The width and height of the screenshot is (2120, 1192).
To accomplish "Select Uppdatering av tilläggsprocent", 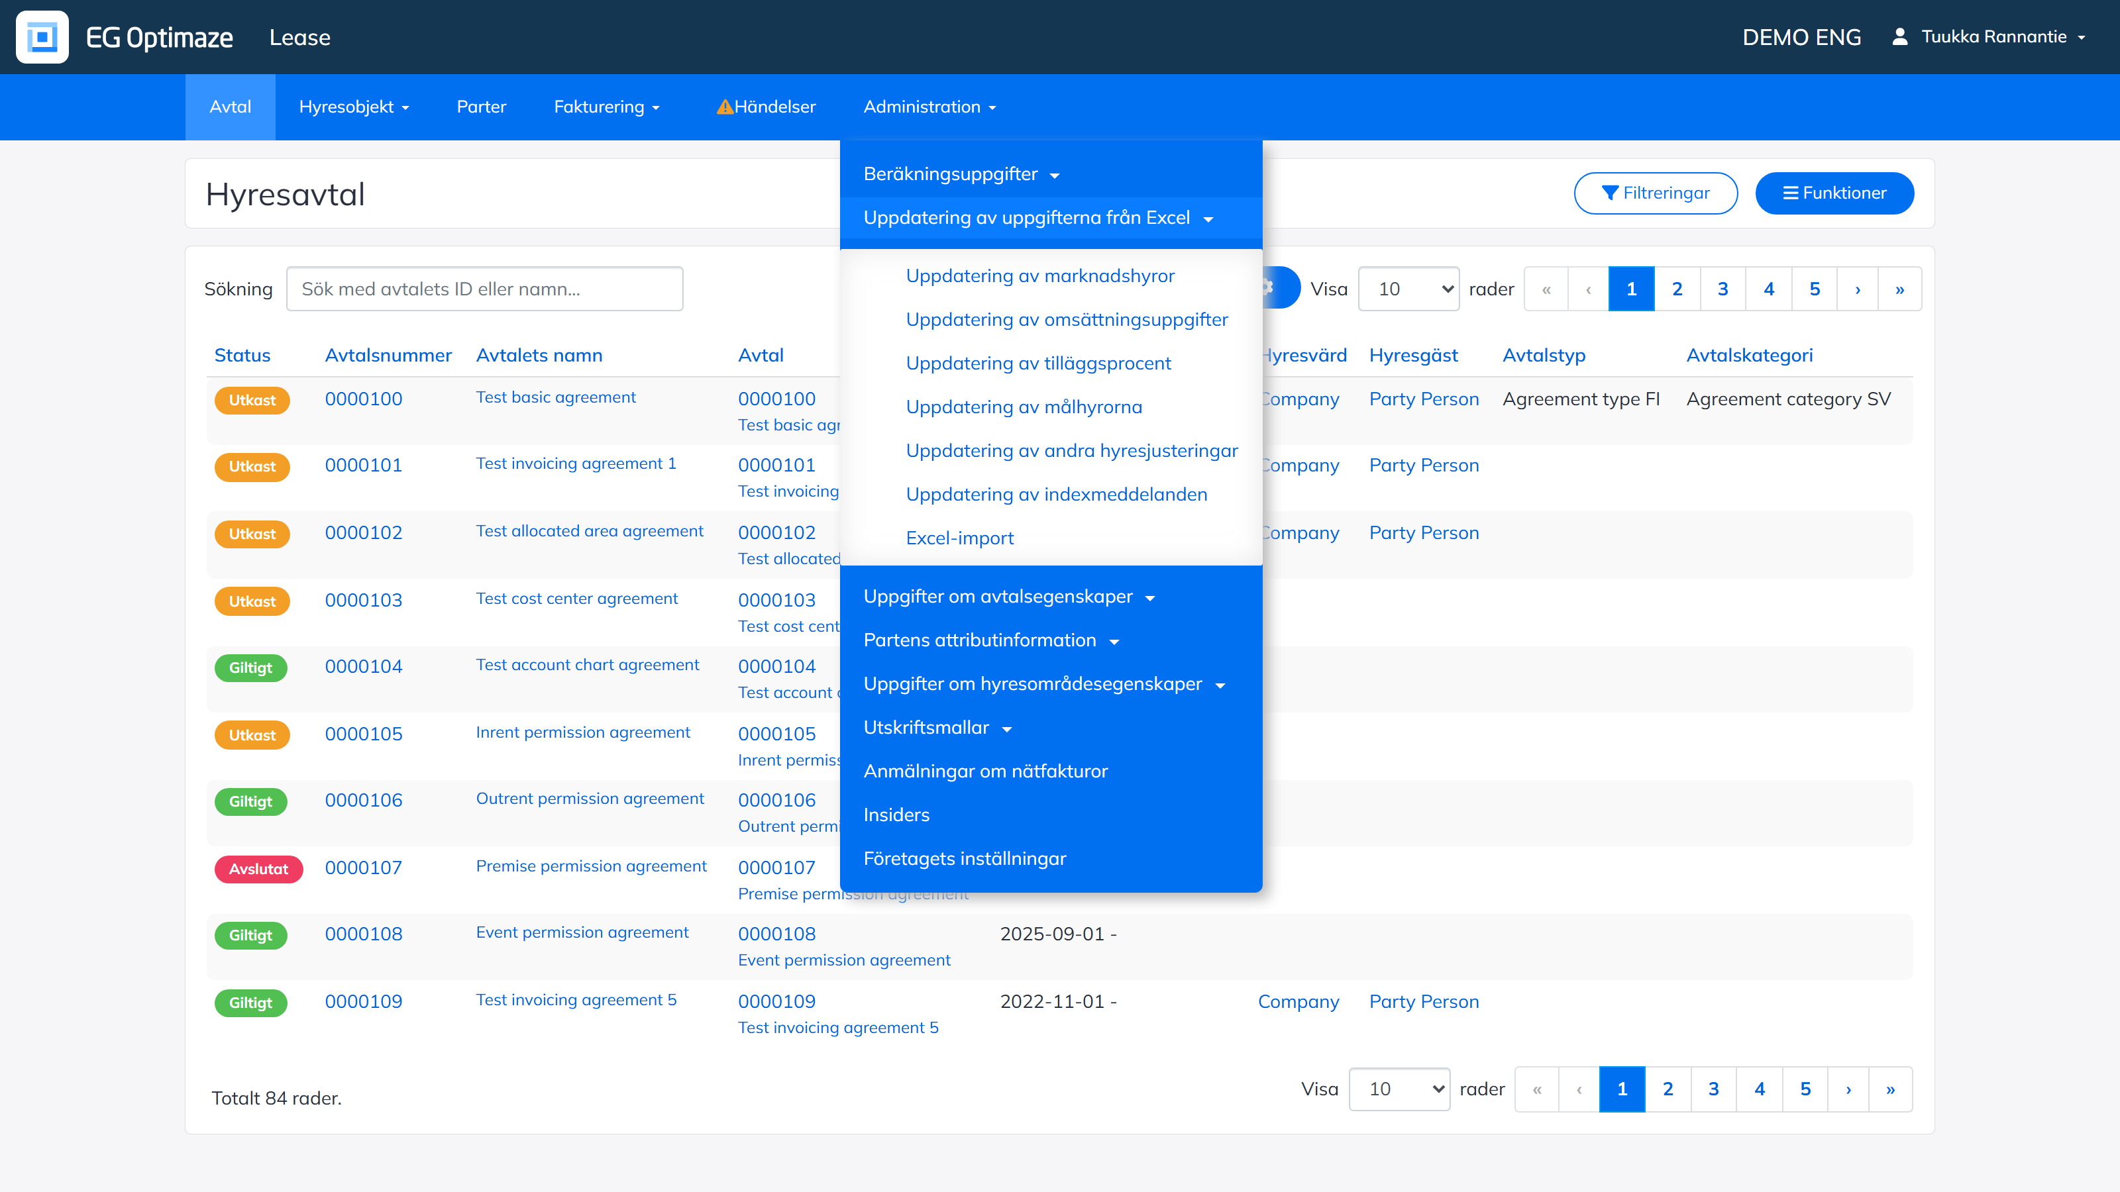I will [x=1039, y=364].
